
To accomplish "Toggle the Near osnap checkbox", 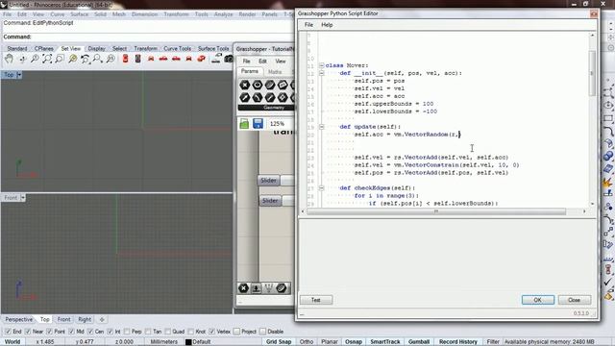I will tap(28, 332).
